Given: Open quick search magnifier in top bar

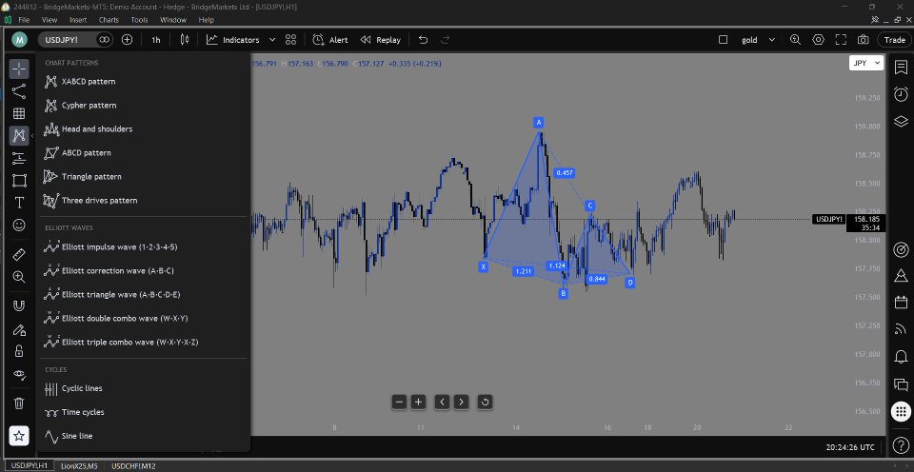Looking at the screenshot, I should click(795, 40).
